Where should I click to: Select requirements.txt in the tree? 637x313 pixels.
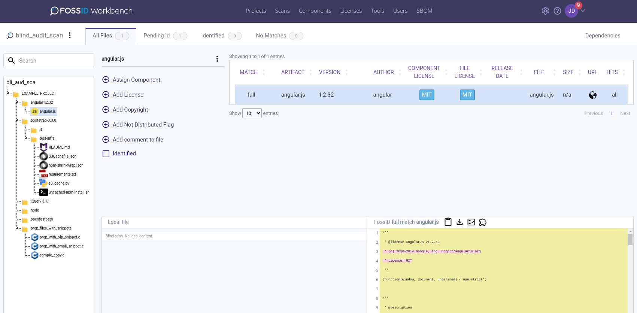pos(62,174)
